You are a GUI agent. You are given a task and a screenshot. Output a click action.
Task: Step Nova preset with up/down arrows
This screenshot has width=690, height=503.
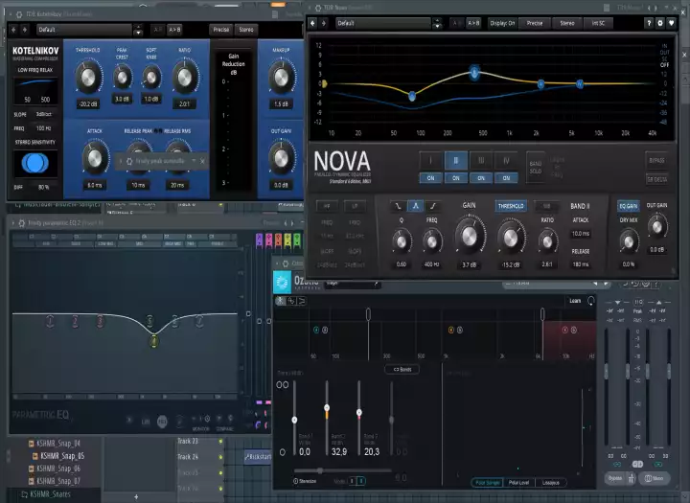[437, 23]
